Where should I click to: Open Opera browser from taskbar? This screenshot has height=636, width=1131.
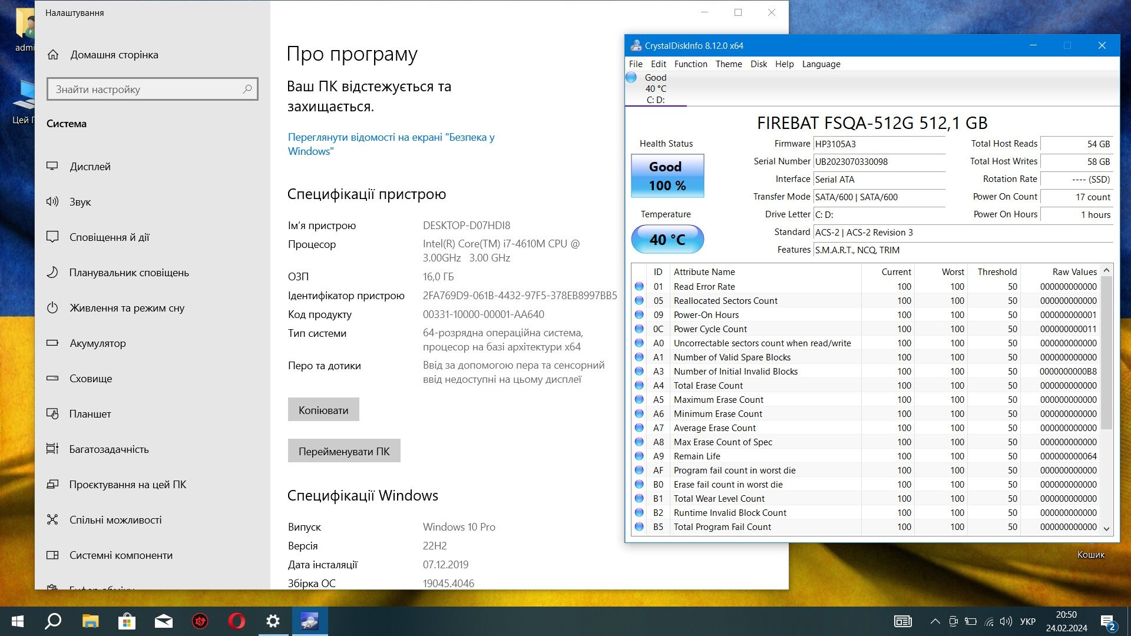236,621
